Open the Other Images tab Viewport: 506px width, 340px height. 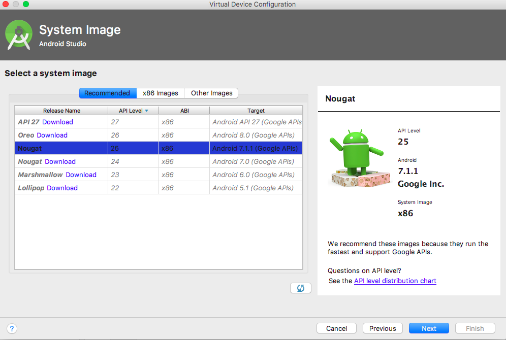click(x=211, y=93)
